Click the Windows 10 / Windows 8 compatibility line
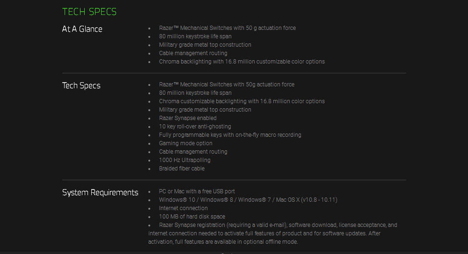 point(248,200)
